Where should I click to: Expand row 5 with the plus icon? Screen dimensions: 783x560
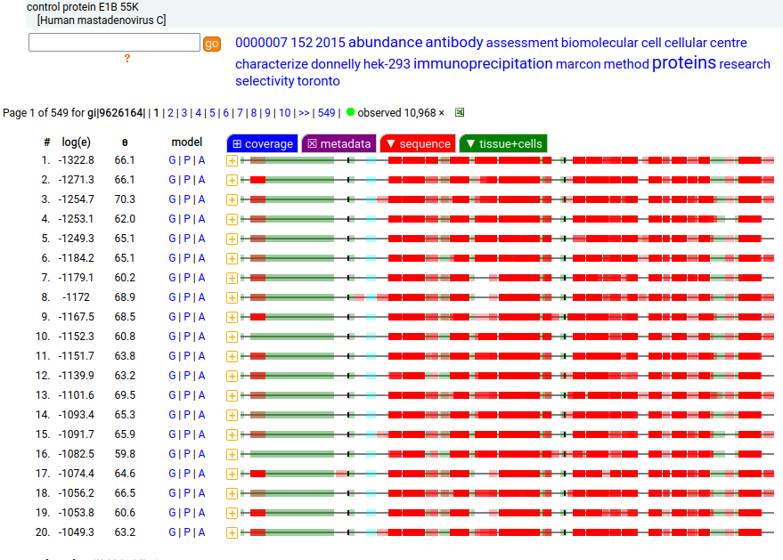click(x=232, y=239)
